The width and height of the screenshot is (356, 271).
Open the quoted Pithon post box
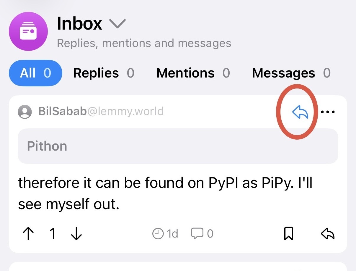[x=178, y=146]
